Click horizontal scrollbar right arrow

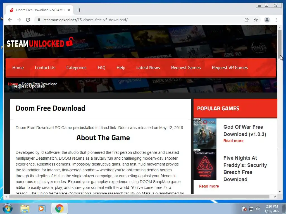click(x=275, y=196)
